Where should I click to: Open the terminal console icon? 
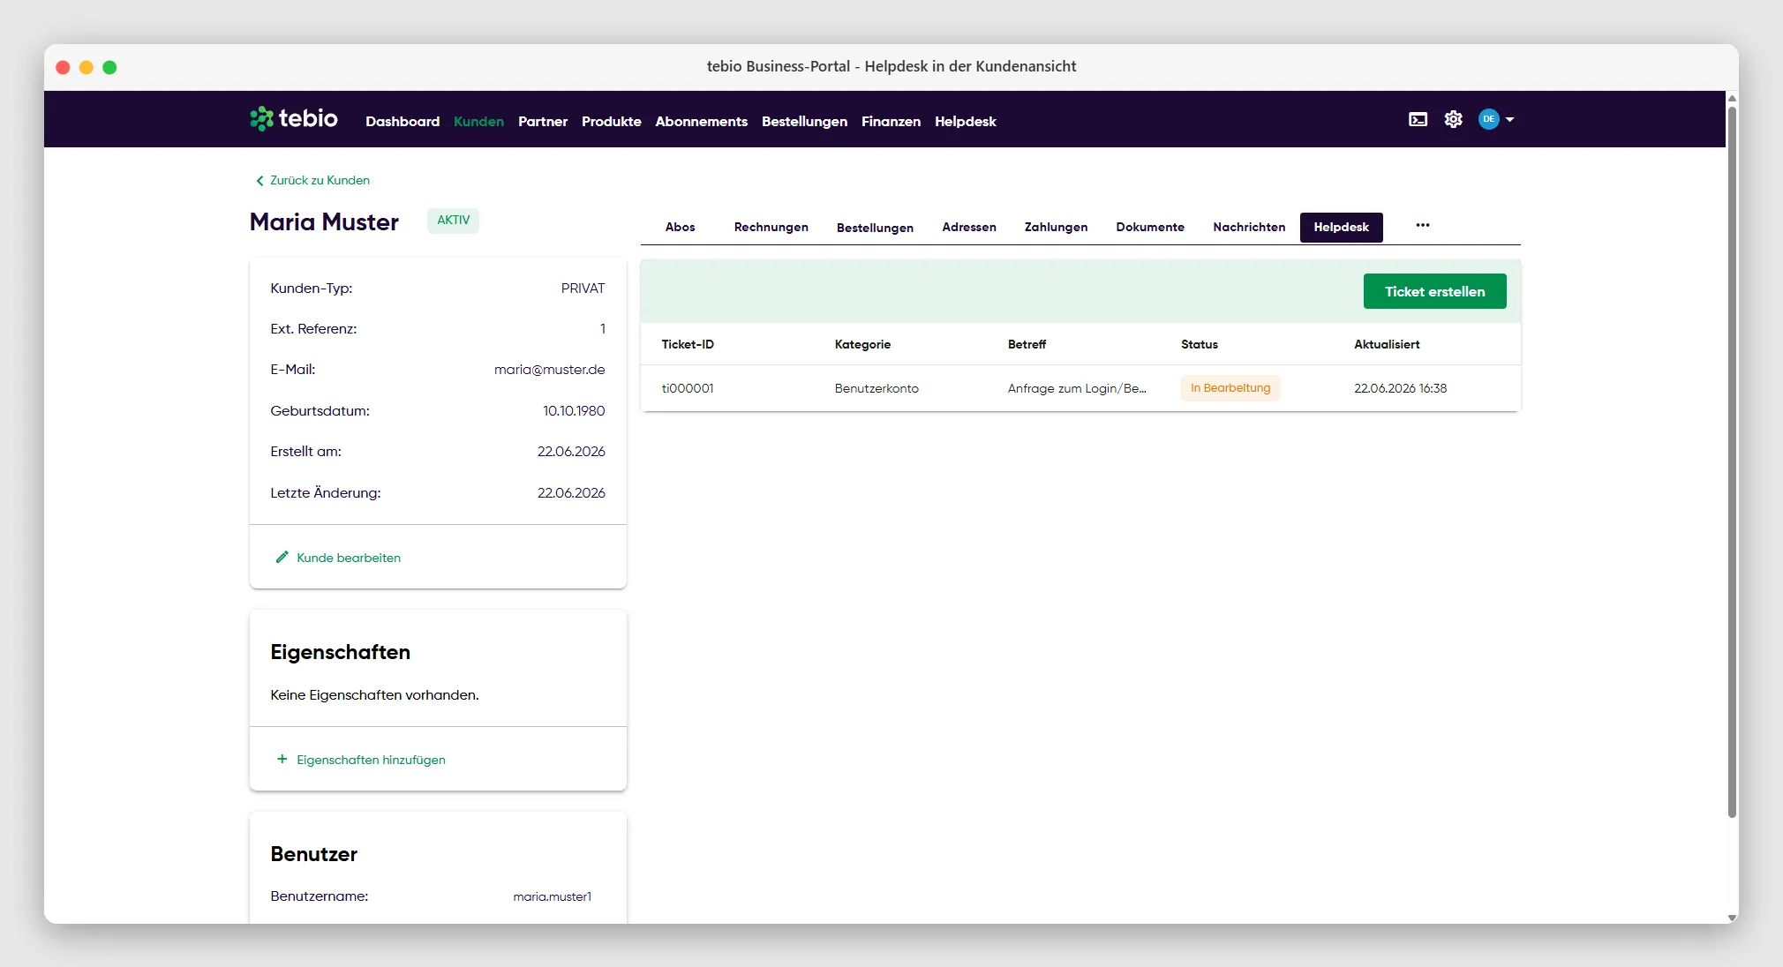[1418, 119]
